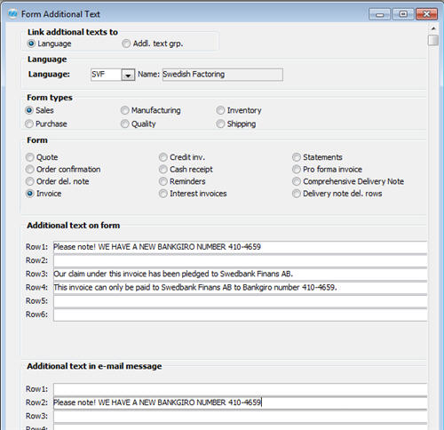The image size is (444, 430).
Task: Maximize the Form Additional Text window
Action: pyautogui.click(x=403, y=14)
